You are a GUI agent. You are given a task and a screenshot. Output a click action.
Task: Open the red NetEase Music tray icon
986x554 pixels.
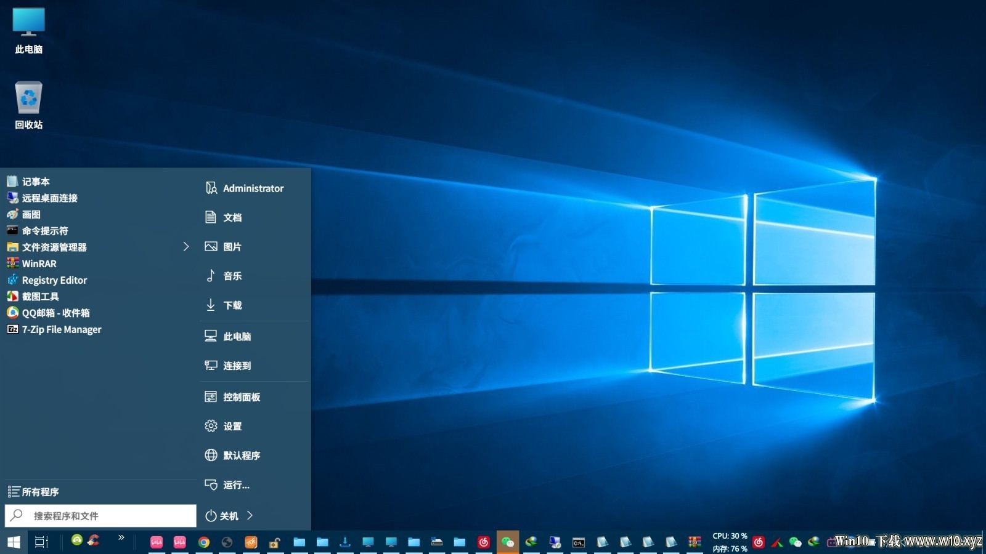tap(759, 542)
